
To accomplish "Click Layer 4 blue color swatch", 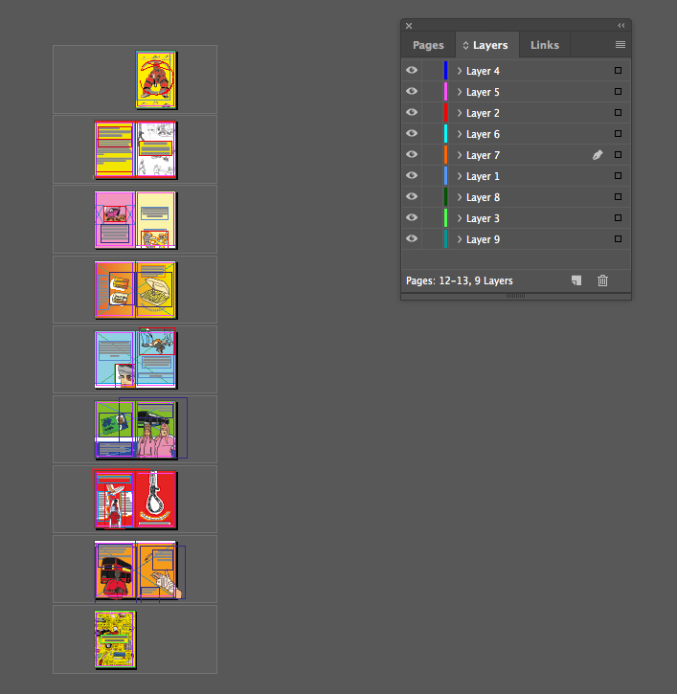I will (445, 71).
